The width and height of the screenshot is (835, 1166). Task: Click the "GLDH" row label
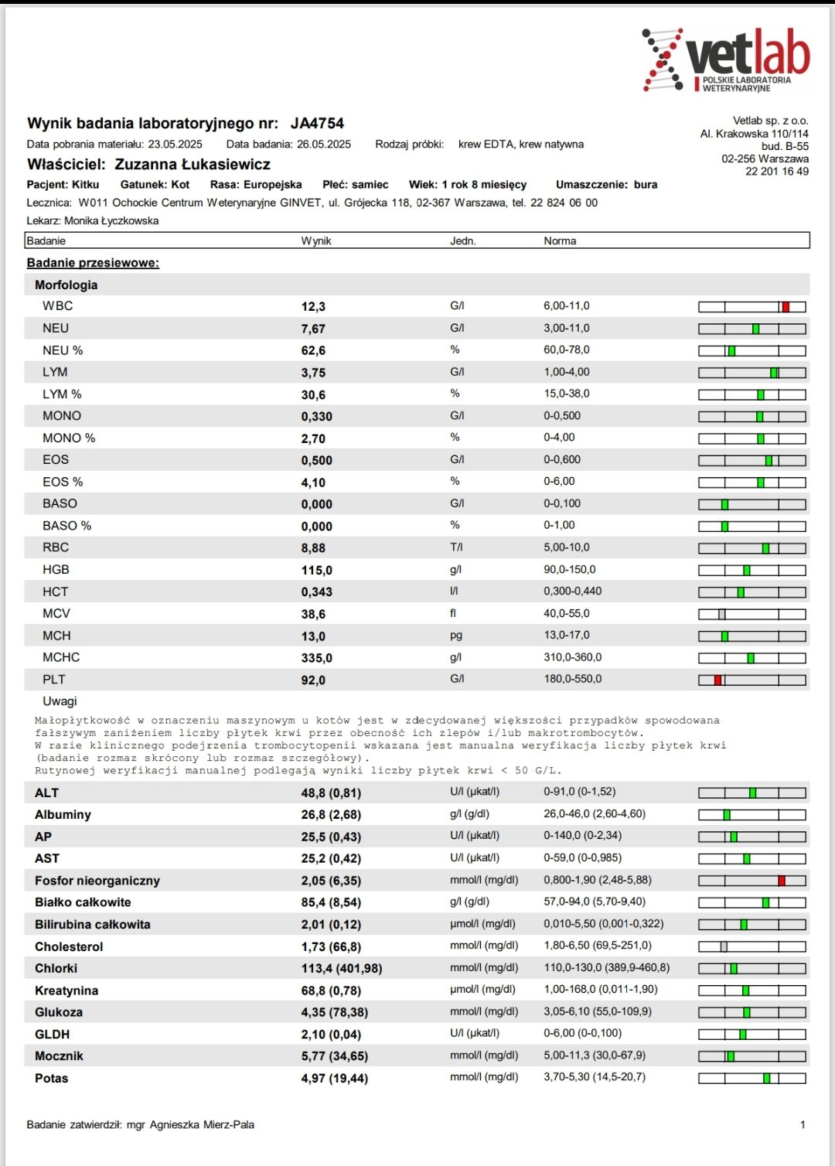coord(52,1035)
